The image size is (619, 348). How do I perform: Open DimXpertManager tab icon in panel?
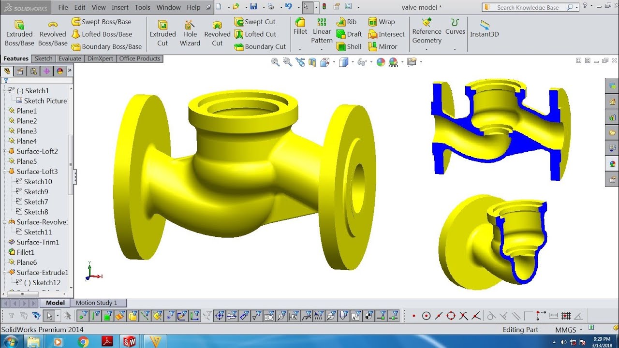(46, 71)
